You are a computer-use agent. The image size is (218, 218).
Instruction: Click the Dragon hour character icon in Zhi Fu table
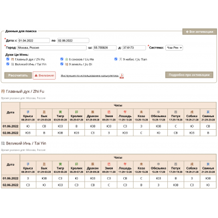click(x=93, y=112)
